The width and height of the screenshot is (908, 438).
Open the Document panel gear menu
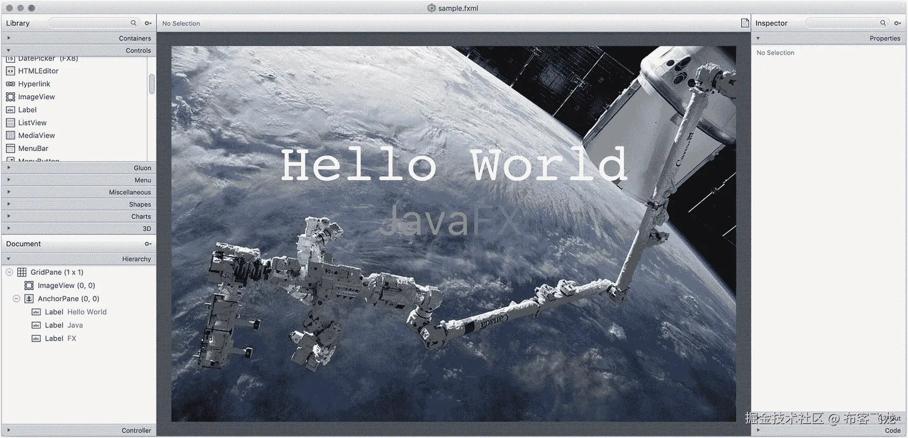click(x=148, y=244)
